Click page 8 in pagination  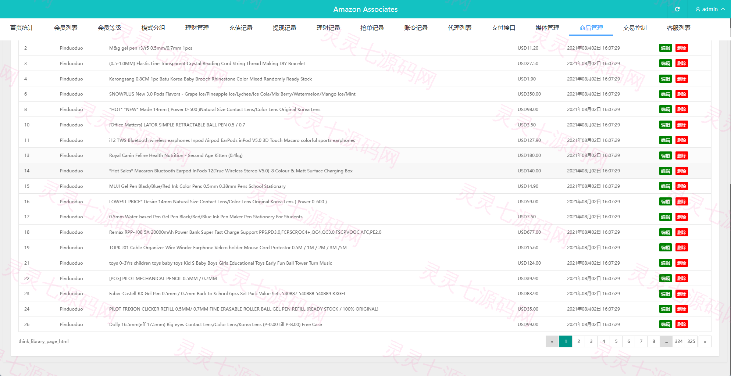coord(653,341)
